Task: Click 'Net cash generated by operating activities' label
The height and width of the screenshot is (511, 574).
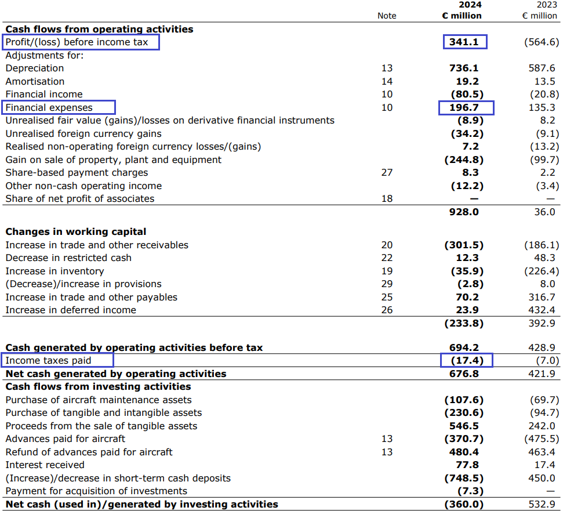Action: click(115, 374)
